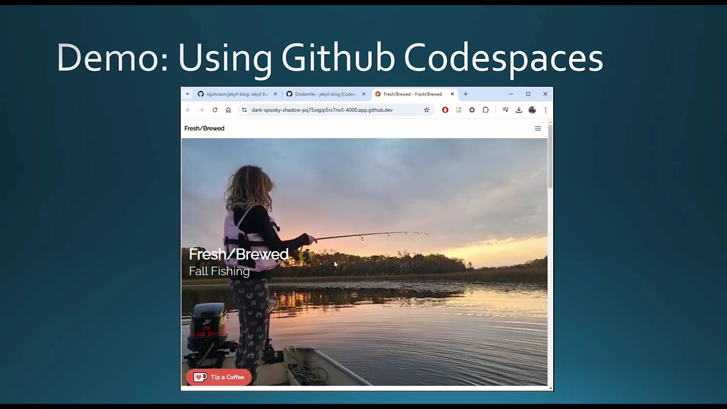
Task: Open the Extensions puzzle piece menu
Action: click(486, 110)
